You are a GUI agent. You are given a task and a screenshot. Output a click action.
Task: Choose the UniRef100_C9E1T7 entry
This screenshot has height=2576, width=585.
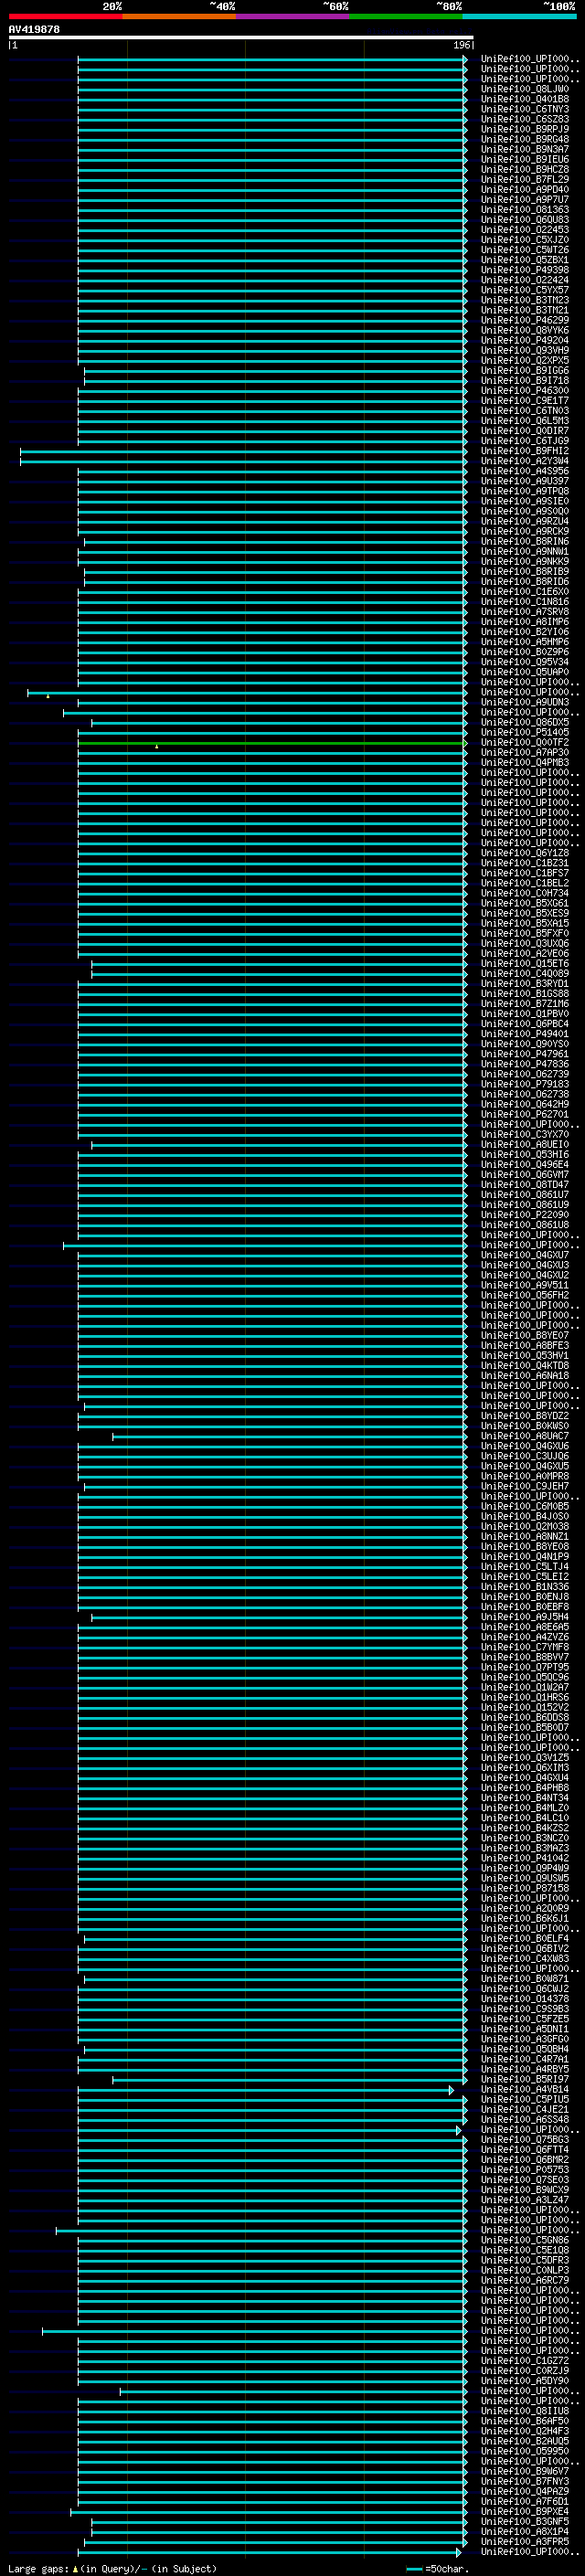click(524, 400)
